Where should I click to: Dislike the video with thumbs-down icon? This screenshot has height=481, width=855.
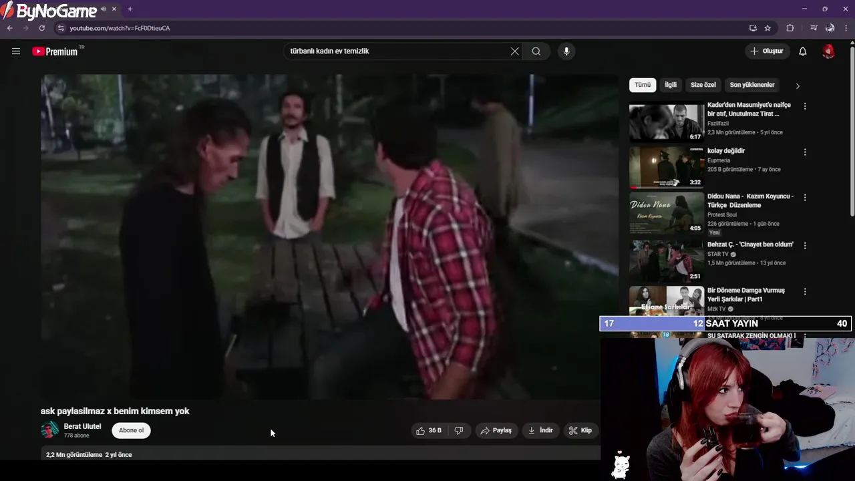tap(459, 431)
